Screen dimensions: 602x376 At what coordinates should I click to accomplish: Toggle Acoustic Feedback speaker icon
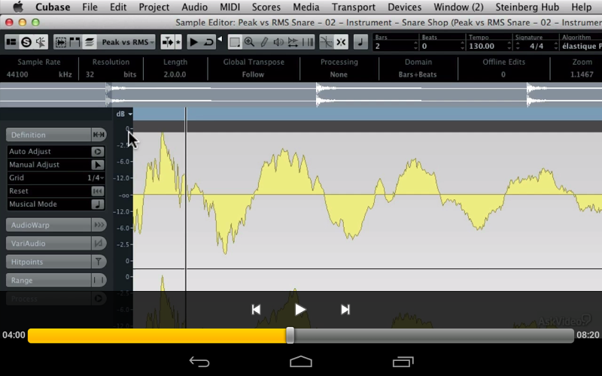41,42
